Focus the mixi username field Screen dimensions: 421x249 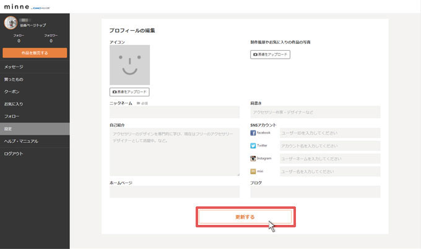pos(330,172)
